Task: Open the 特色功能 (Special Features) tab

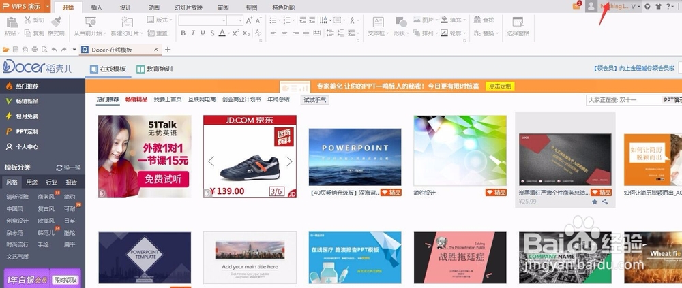Action: pos(283,7)
